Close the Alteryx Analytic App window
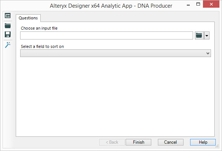Image resolution: width=222 pixels, height=151 pixels. click(211, 4)
